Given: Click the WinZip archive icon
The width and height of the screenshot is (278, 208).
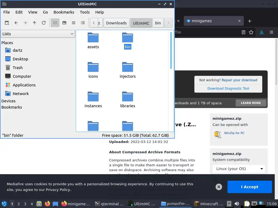Looking at the screenshot, I should pyautogui.click(x=217, y=135).
